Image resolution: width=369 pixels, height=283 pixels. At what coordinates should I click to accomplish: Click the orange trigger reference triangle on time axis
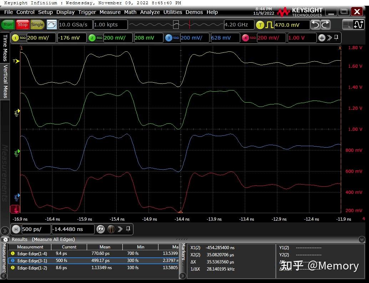181,212
